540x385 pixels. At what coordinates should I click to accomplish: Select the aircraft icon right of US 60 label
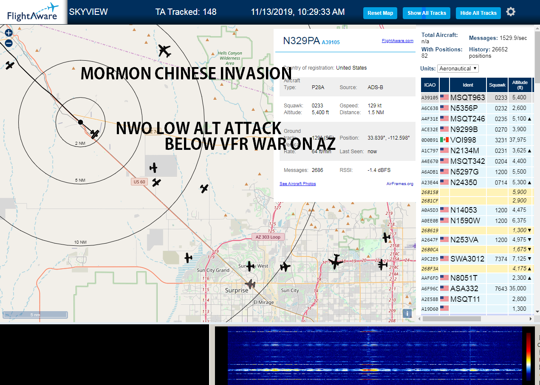(x=156, y=183)
